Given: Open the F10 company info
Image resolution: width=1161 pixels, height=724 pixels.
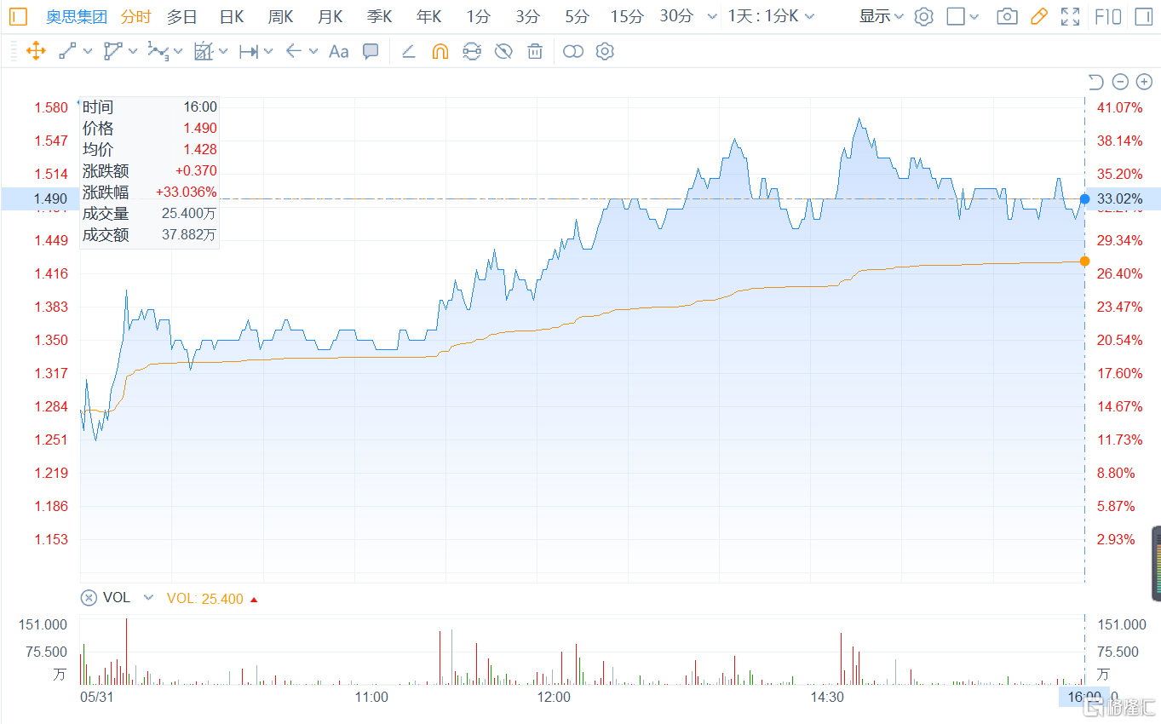Looking at the screenshot, I should [x=1107, y=16].
